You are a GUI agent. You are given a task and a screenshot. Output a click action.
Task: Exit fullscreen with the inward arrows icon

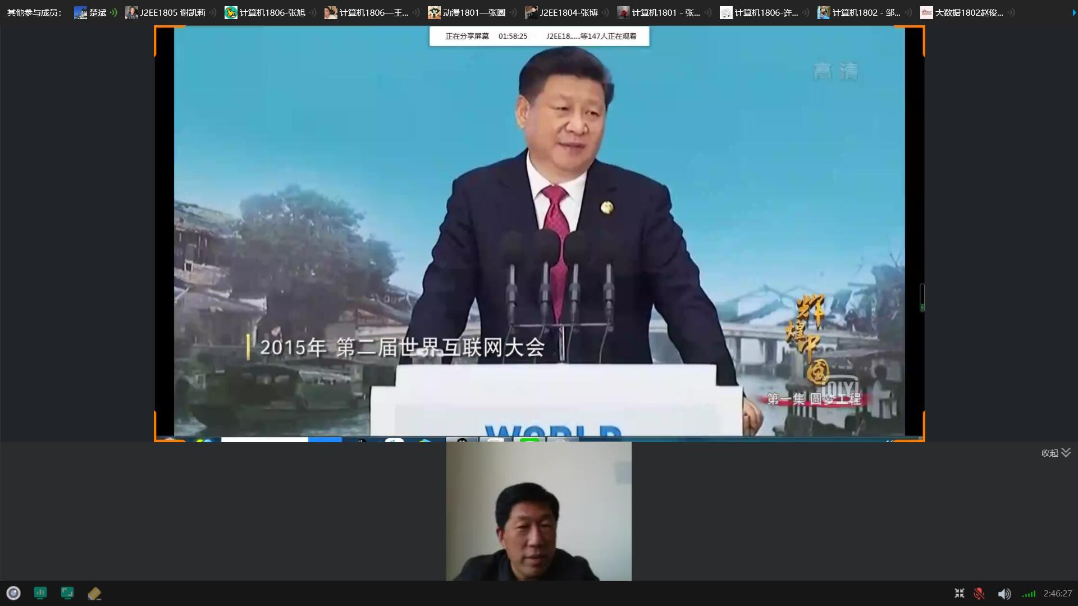pos(960,593)
